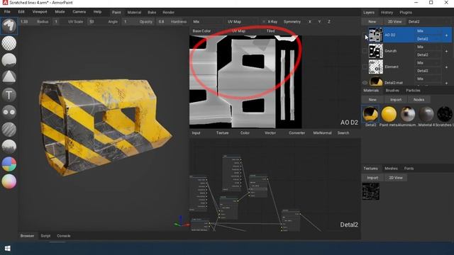Screen dimensions: 454x255
Task: Toggle symmetry on Z axis
Action: [x=329, y=22]
